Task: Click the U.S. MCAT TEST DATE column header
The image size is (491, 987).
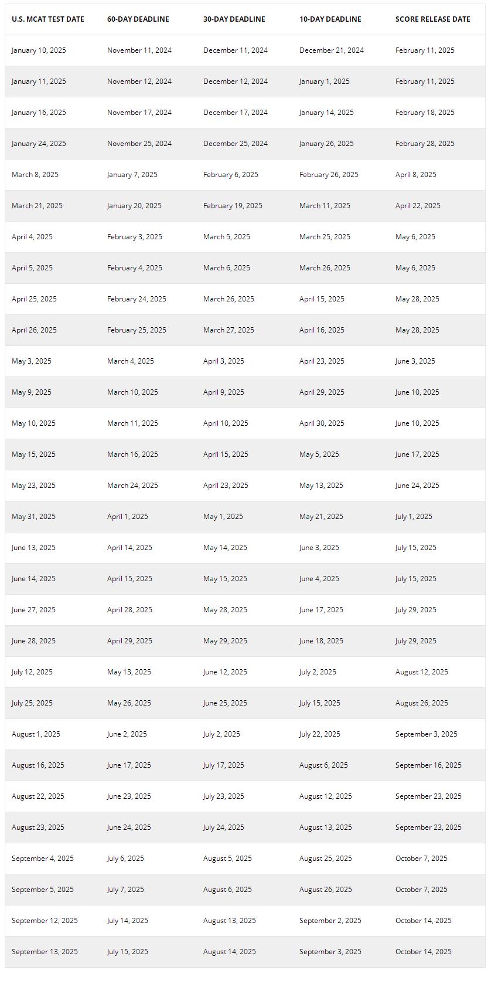Action: [x=48, y=19]
